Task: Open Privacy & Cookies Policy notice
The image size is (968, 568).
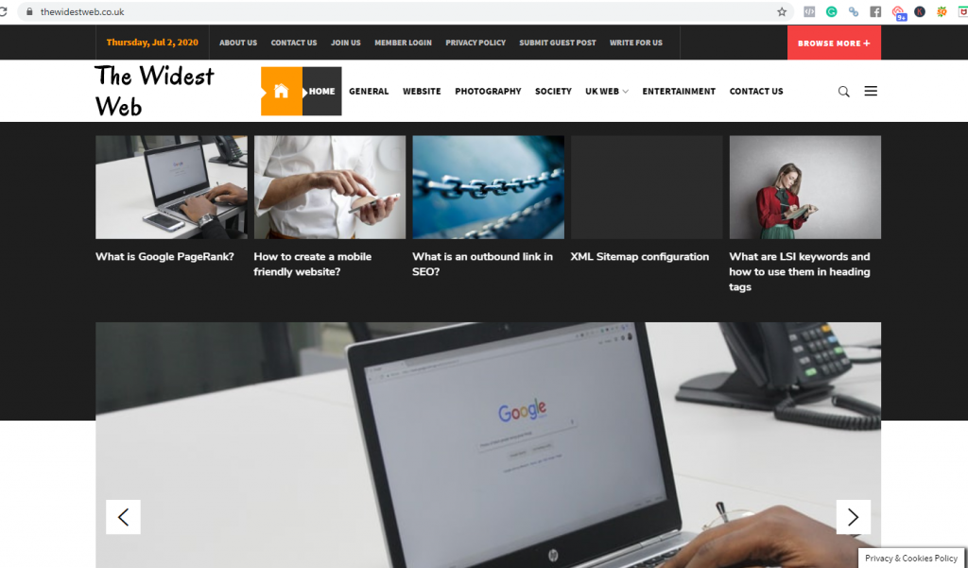Action: point(911,559)
